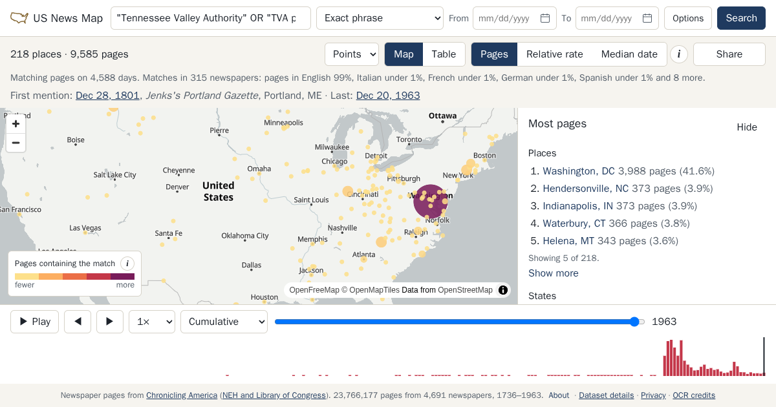Click the Search button

click(741, 18)
